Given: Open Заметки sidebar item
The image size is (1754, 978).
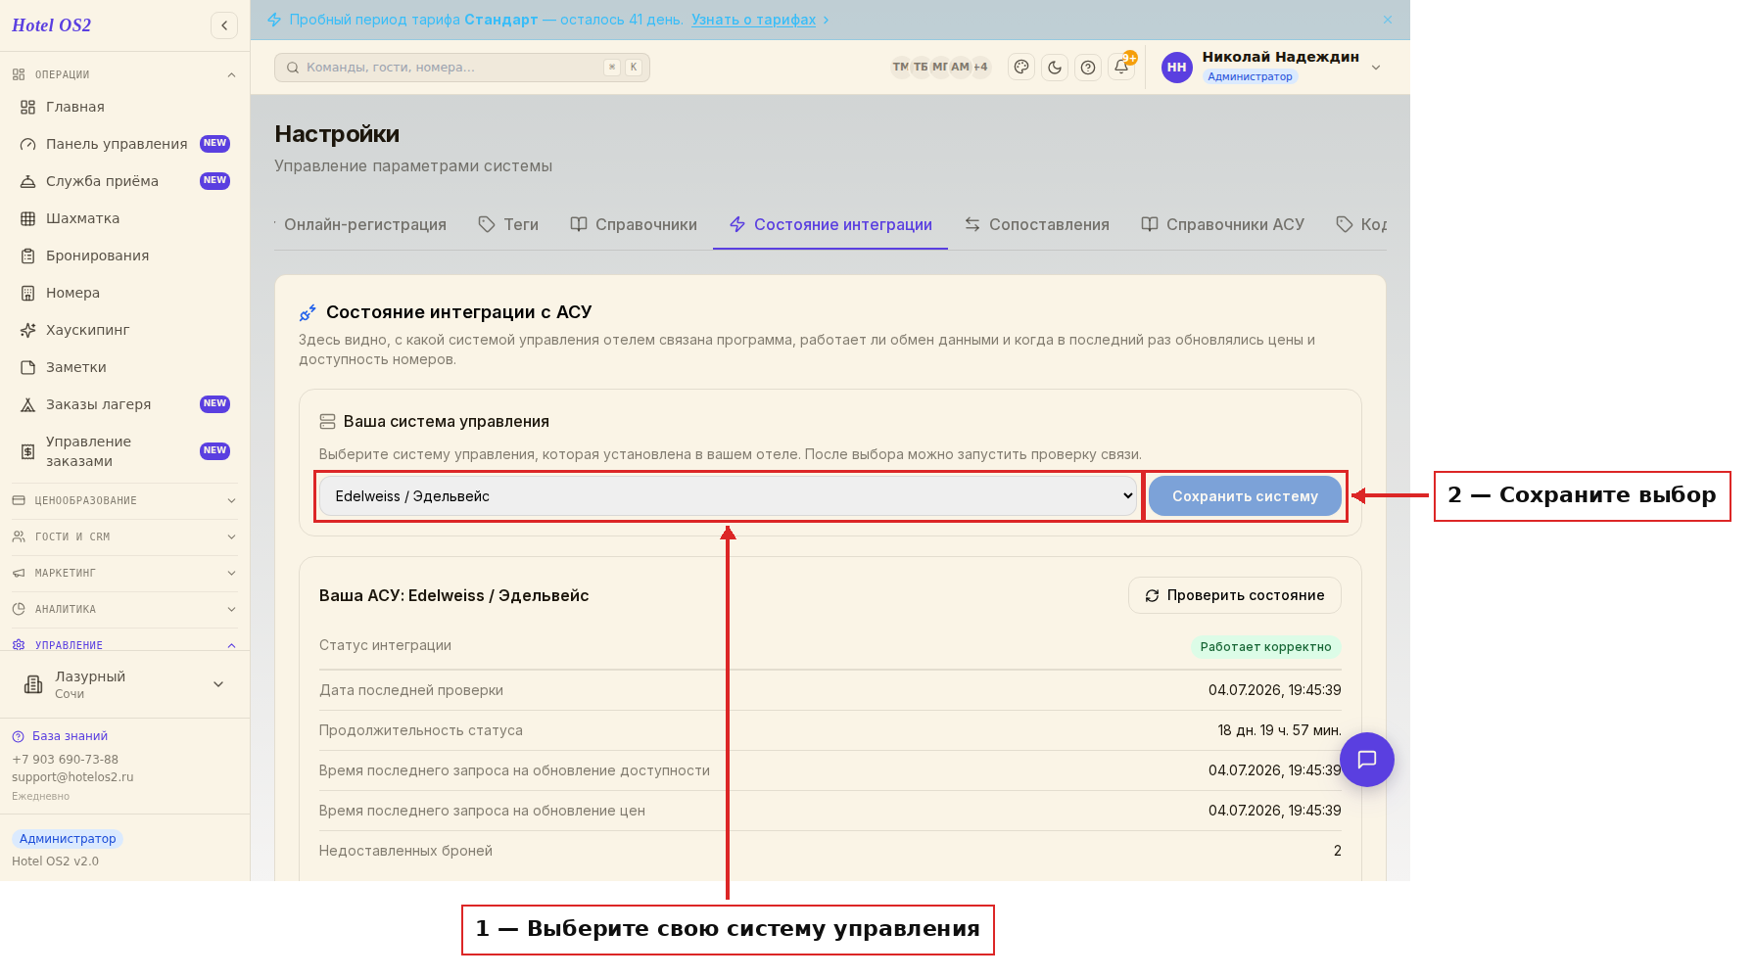Looking at the screenshot, I should coord(124,367).
